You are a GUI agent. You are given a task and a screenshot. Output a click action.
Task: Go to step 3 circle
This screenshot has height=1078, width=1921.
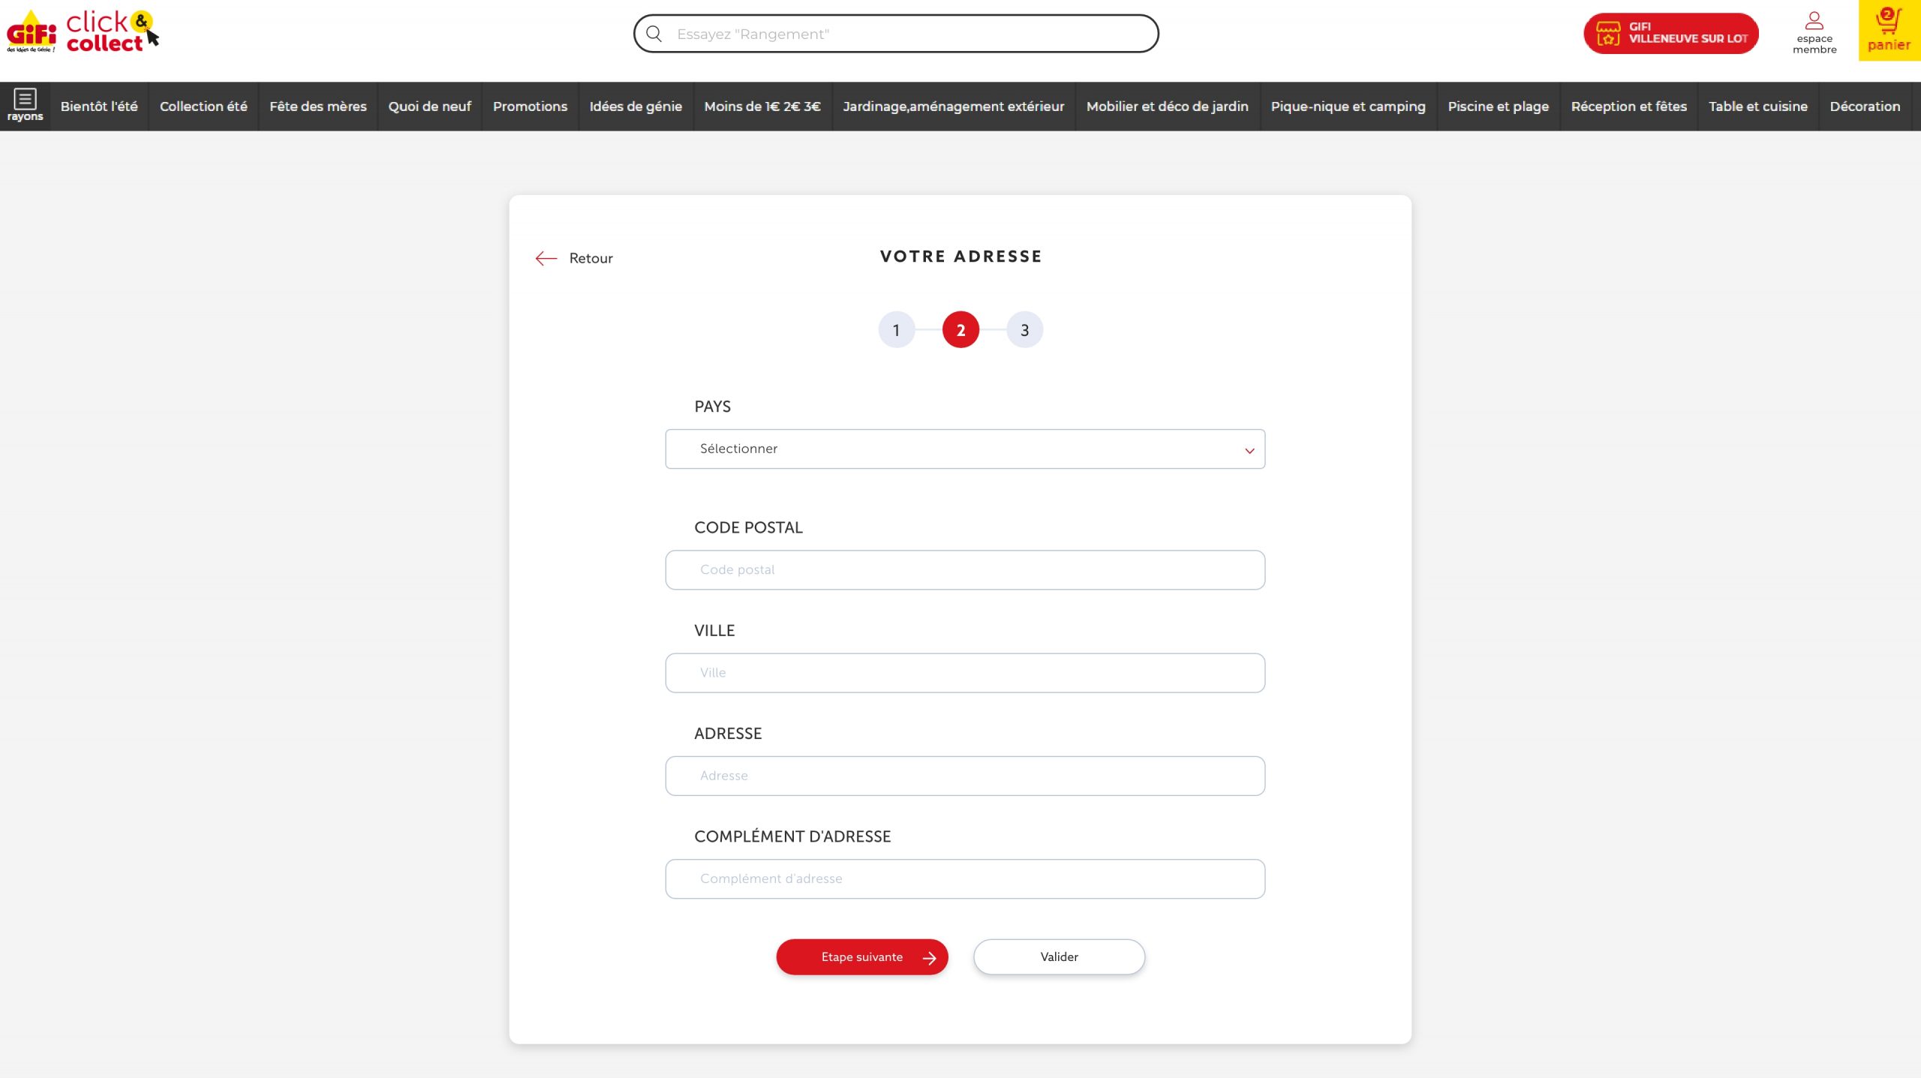(x=1024, y=330)
